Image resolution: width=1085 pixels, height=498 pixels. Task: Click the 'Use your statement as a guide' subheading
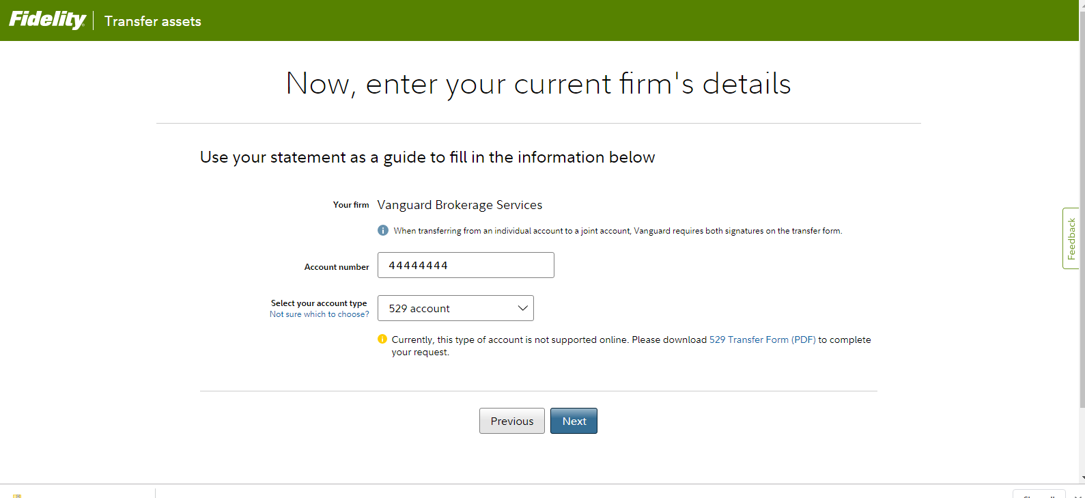click(x=427, y=157)
